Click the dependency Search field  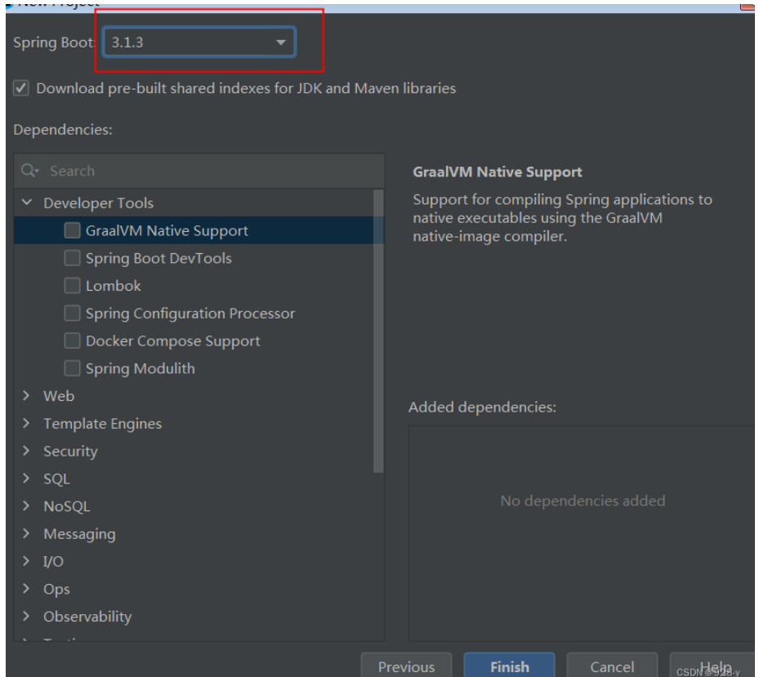tap(199, 171)
